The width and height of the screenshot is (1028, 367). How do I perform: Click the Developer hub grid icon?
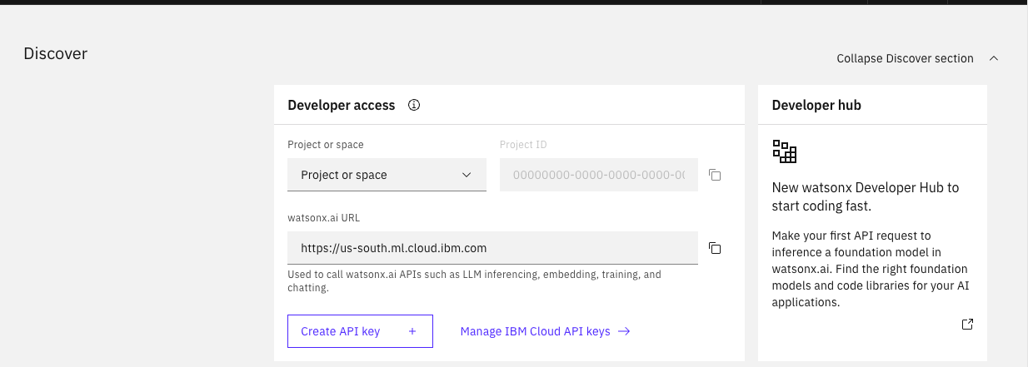[x=785, y=151]
